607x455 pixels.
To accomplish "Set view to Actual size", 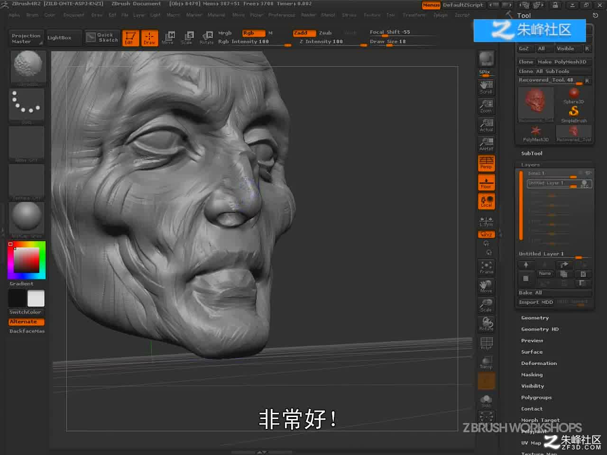I will (486, 125).
